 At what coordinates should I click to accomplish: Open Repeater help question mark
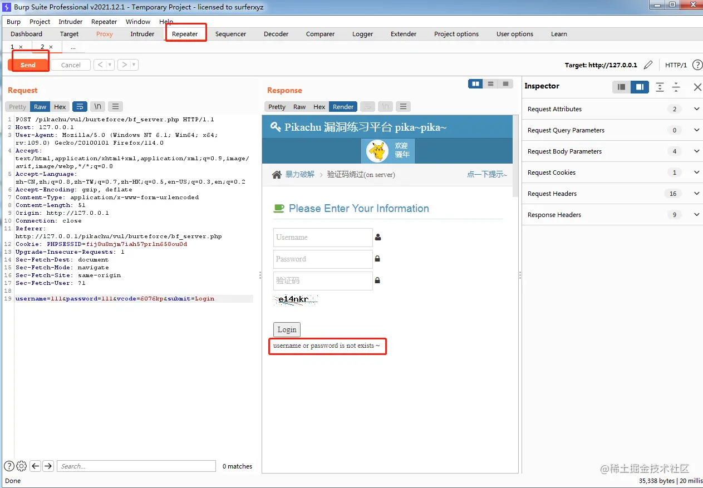coord(697,65)
